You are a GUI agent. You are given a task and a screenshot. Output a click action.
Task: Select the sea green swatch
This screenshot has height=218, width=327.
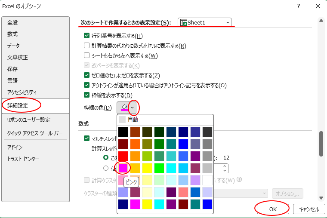tap(159, 156)
